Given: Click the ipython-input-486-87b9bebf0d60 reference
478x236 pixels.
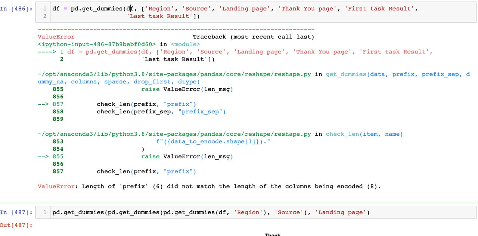Looking at the screenshot, I should coord(97,44).
